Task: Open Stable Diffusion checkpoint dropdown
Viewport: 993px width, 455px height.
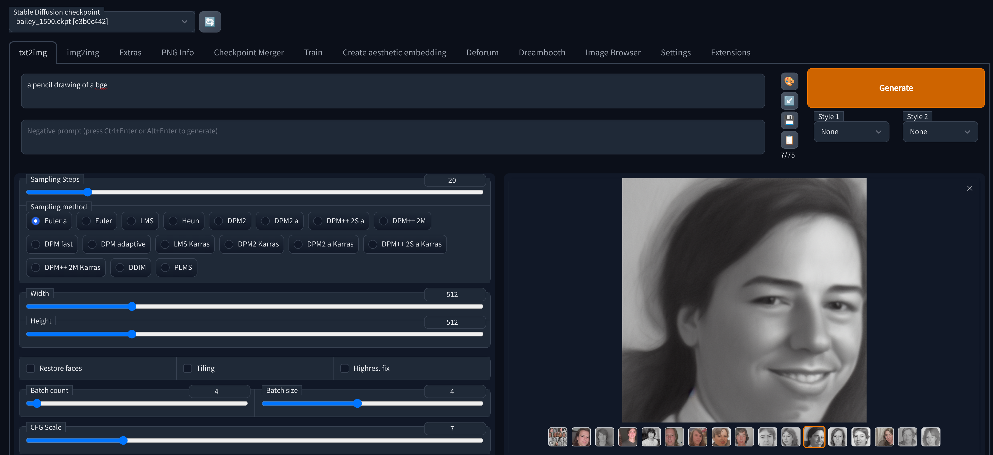Action: pyautogui.click(x=102, y=22)
